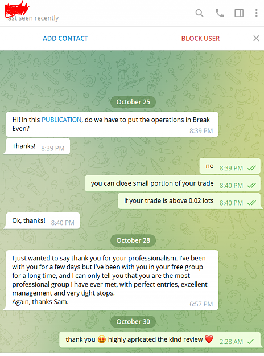This screenshot has height=356, width=264.
Task: Click the red heart emoji
Action: pos(209,339)
